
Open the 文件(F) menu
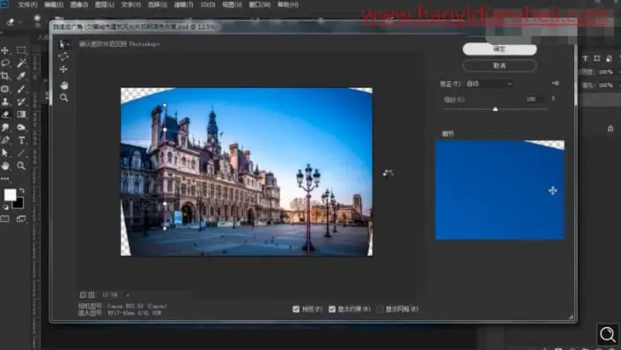27,4
